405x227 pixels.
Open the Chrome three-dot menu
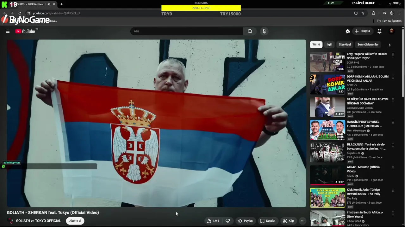(x=400, y=13)
